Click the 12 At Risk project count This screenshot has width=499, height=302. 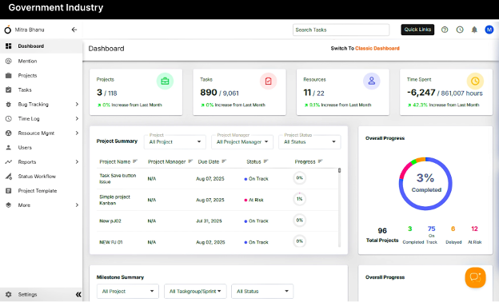point(474,228)
